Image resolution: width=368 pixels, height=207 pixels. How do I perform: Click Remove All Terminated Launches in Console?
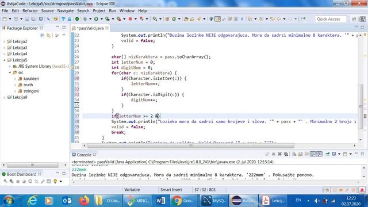pyautogui.click(x=286, y=154)
